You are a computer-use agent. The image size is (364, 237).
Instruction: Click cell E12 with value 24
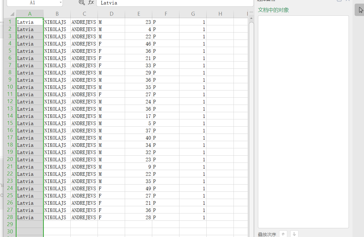(139, 102)
